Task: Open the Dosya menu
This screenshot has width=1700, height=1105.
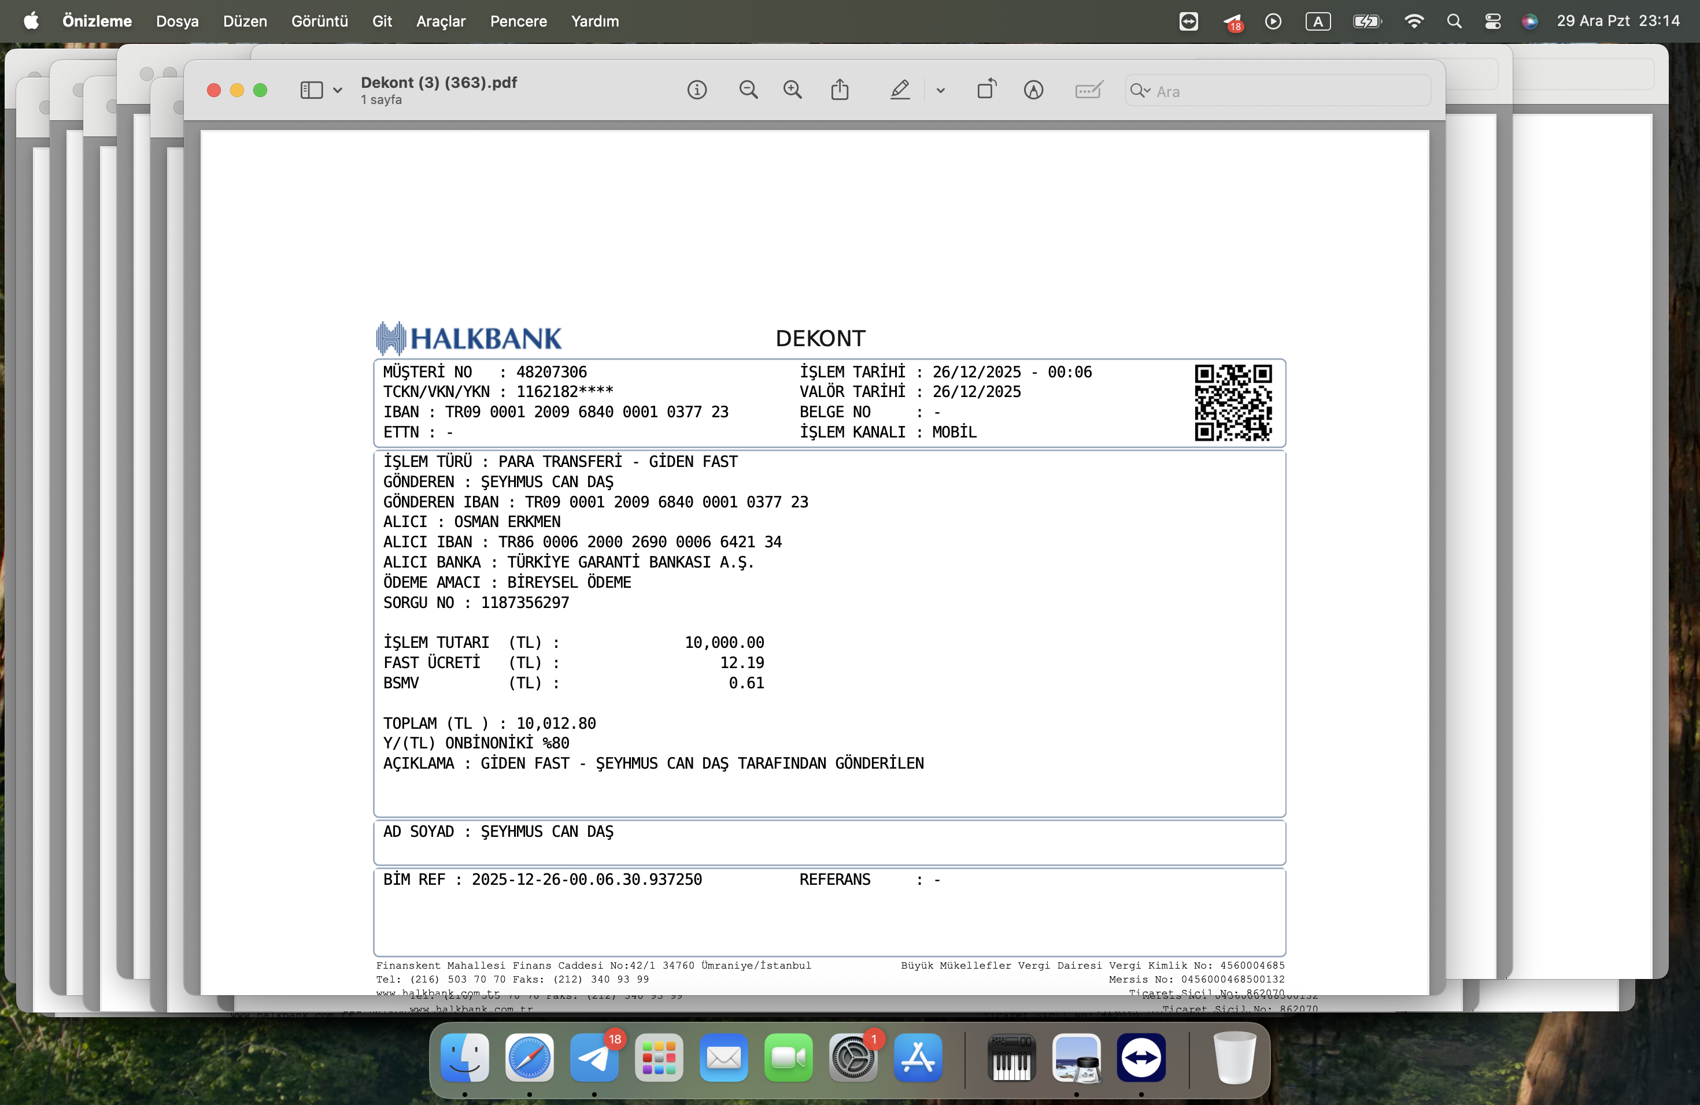Action: (177, 21)
